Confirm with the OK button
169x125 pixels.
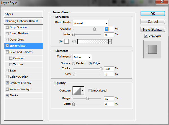(153, 14)
